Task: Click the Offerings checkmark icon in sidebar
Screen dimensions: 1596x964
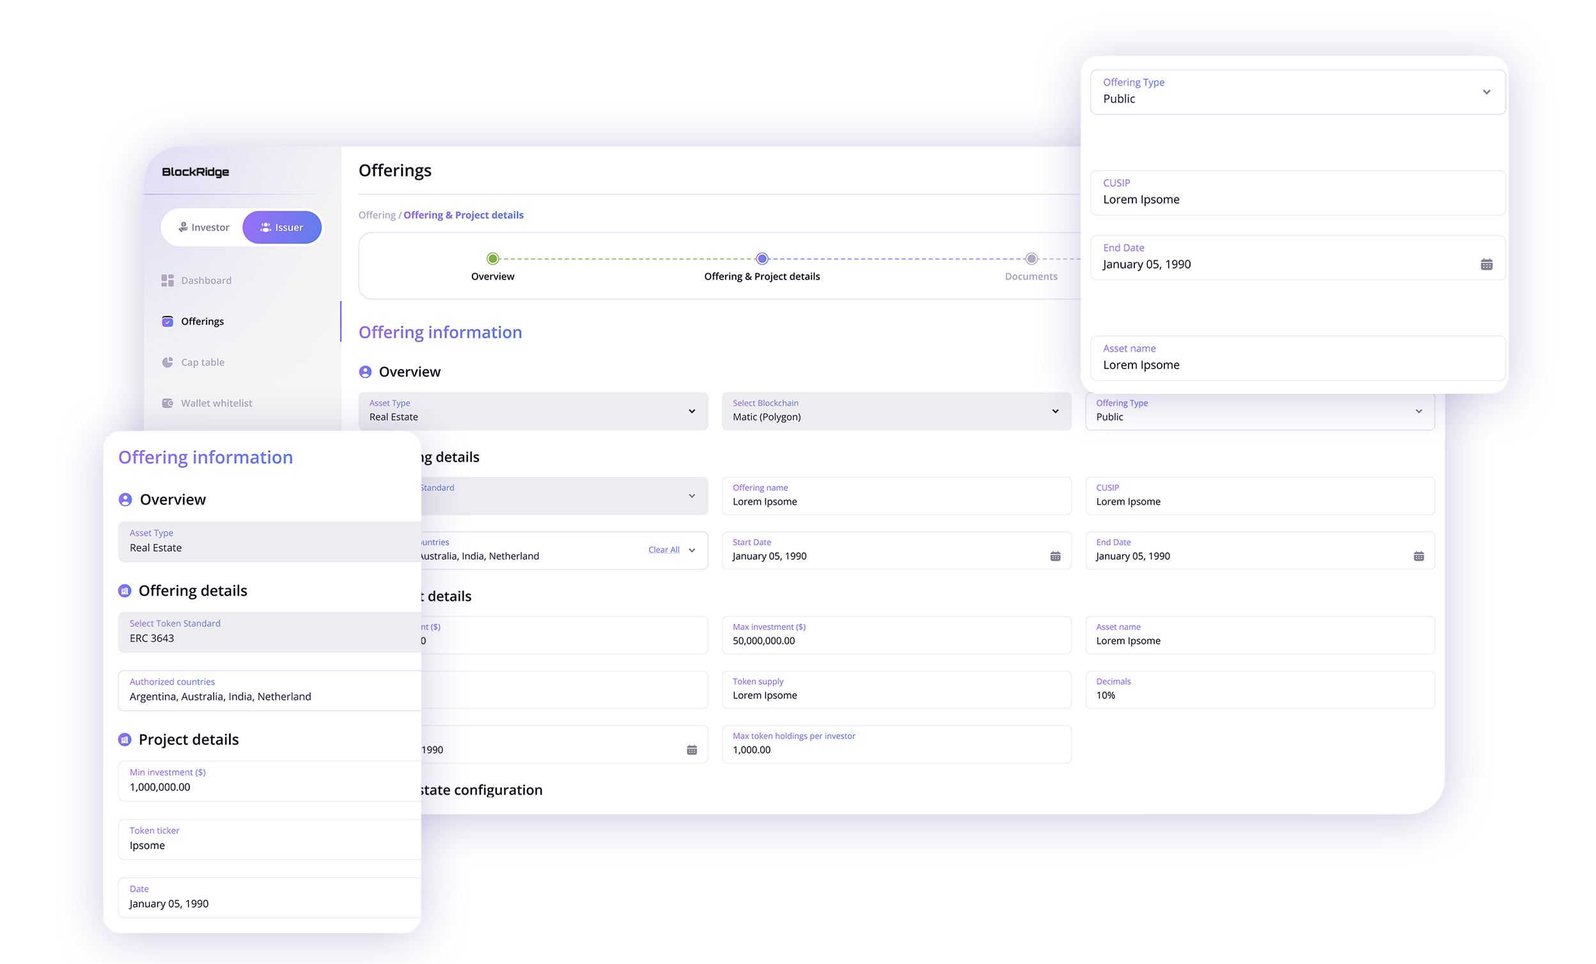Action: 167,321
